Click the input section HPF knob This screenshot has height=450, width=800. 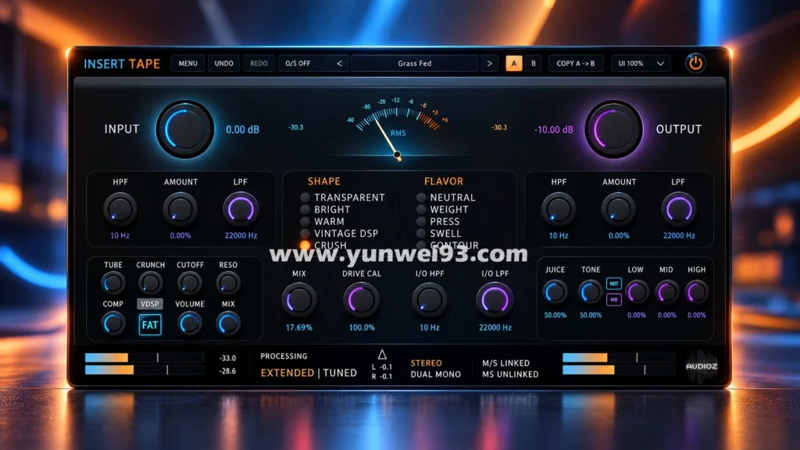pos(120,209)
